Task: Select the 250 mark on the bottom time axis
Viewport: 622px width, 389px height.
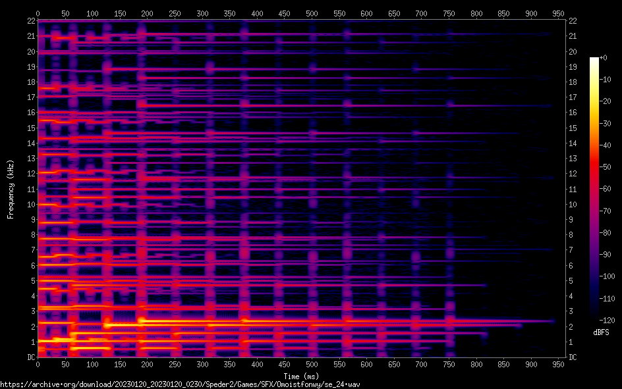Action: click(175, 364)
